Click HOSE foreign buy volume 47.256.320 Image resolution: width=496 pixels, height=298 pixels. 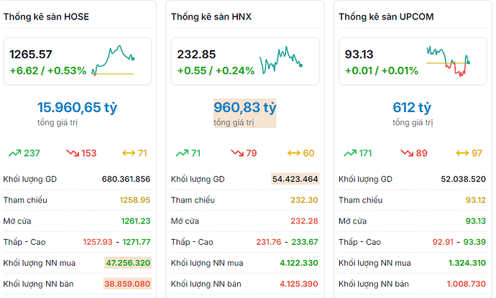point(127,264)
